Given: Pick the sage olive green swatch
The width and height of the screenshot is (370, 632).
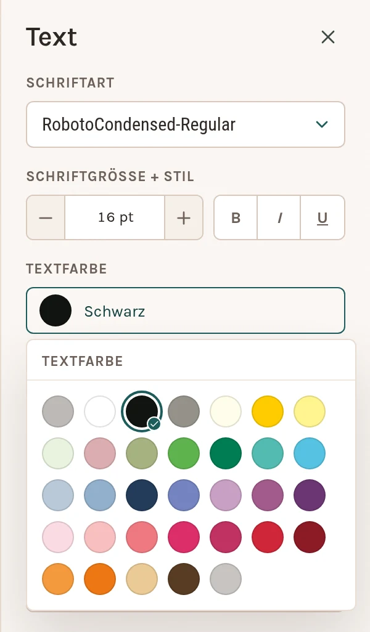Looking at the screenshot, I should point(142,453).
